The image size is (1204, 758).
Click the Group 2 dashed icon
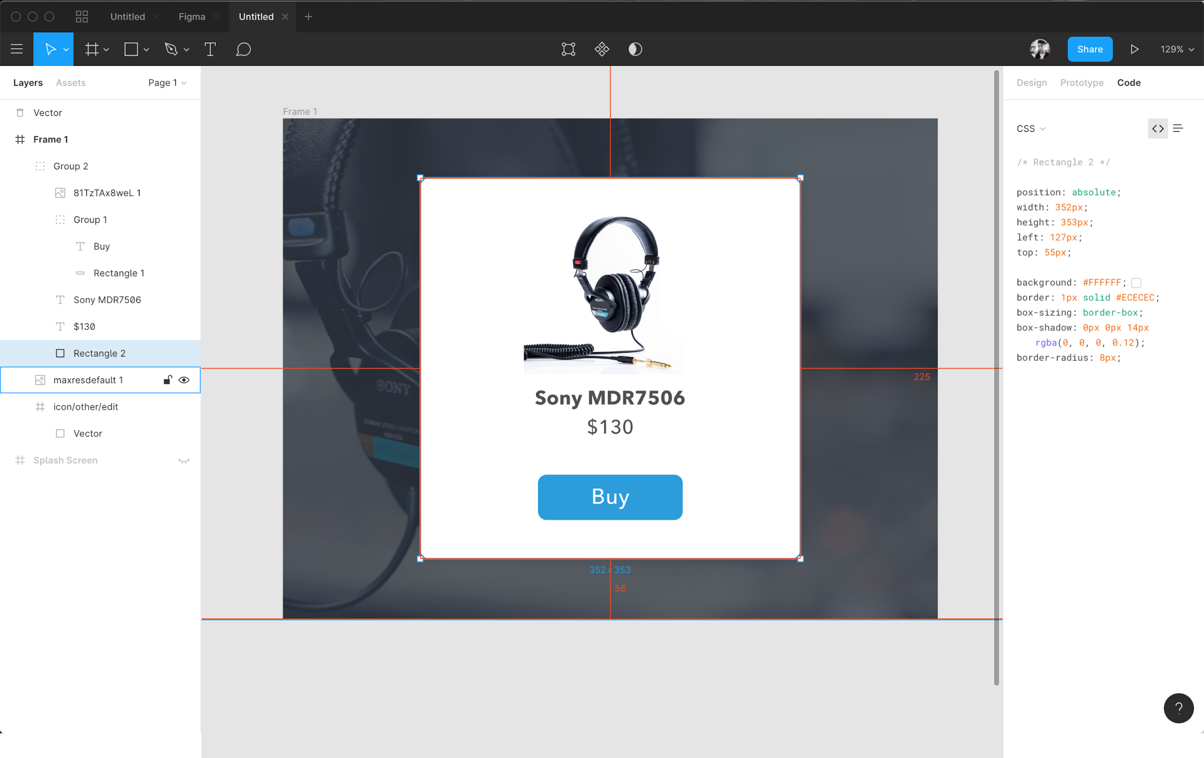pos(40,166)
